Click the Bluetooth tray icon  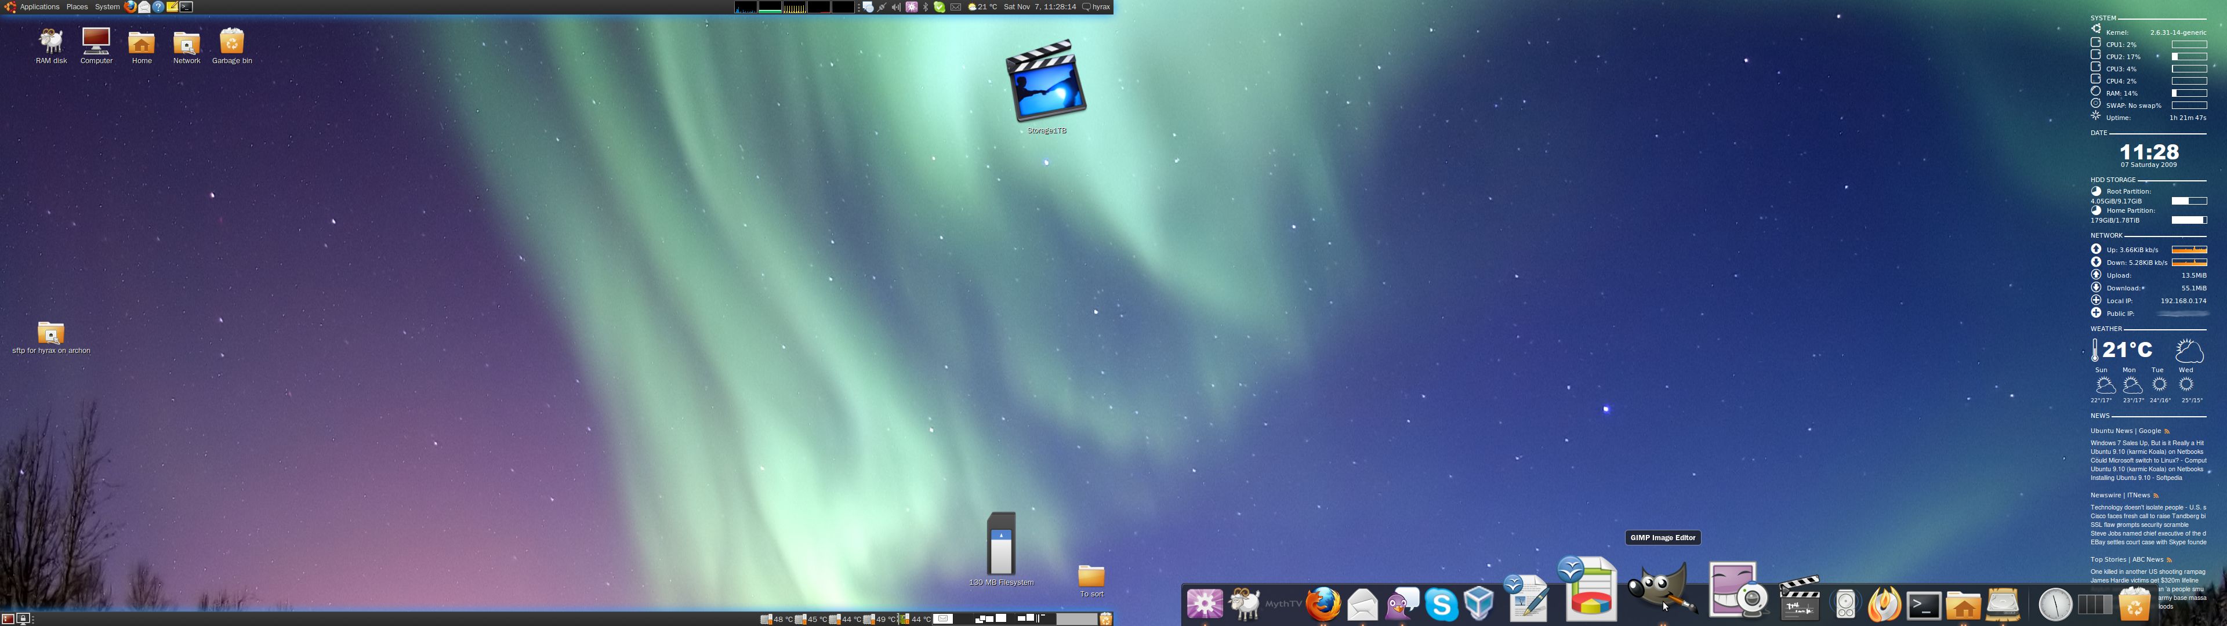click(926, 7)
